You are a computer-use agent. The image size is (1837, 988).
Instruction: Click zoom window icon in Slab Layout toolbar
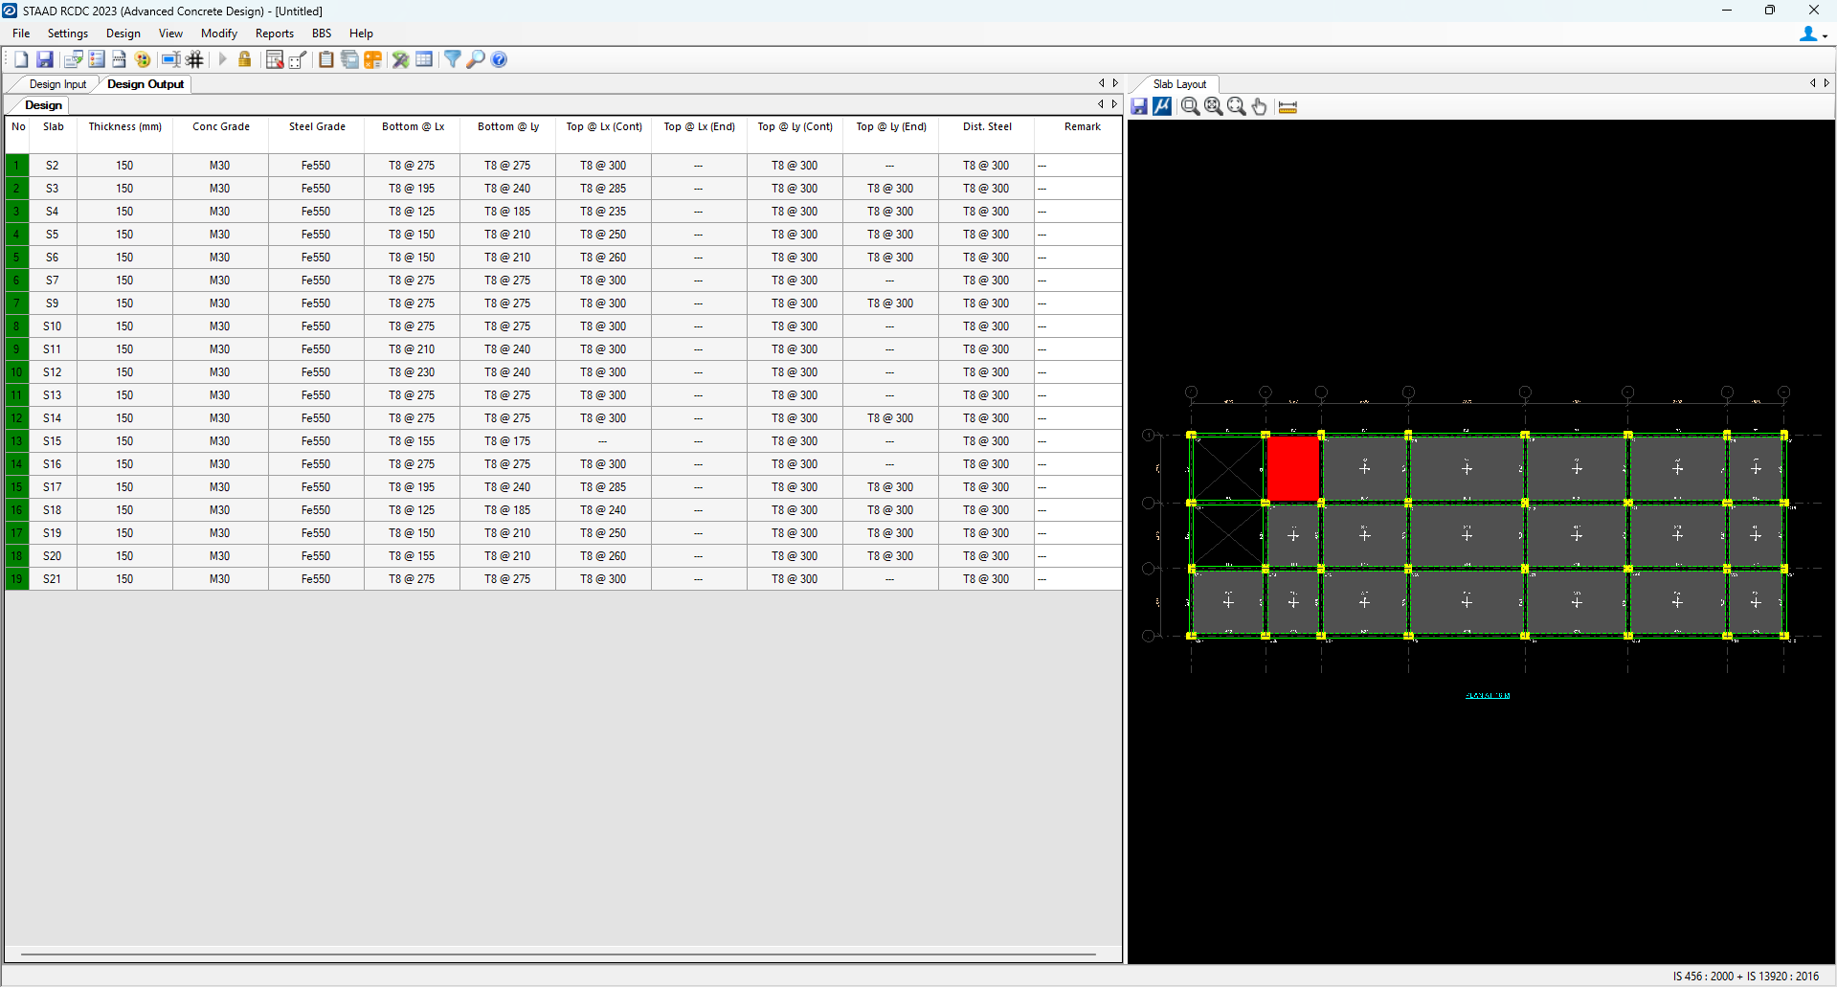1190,106
